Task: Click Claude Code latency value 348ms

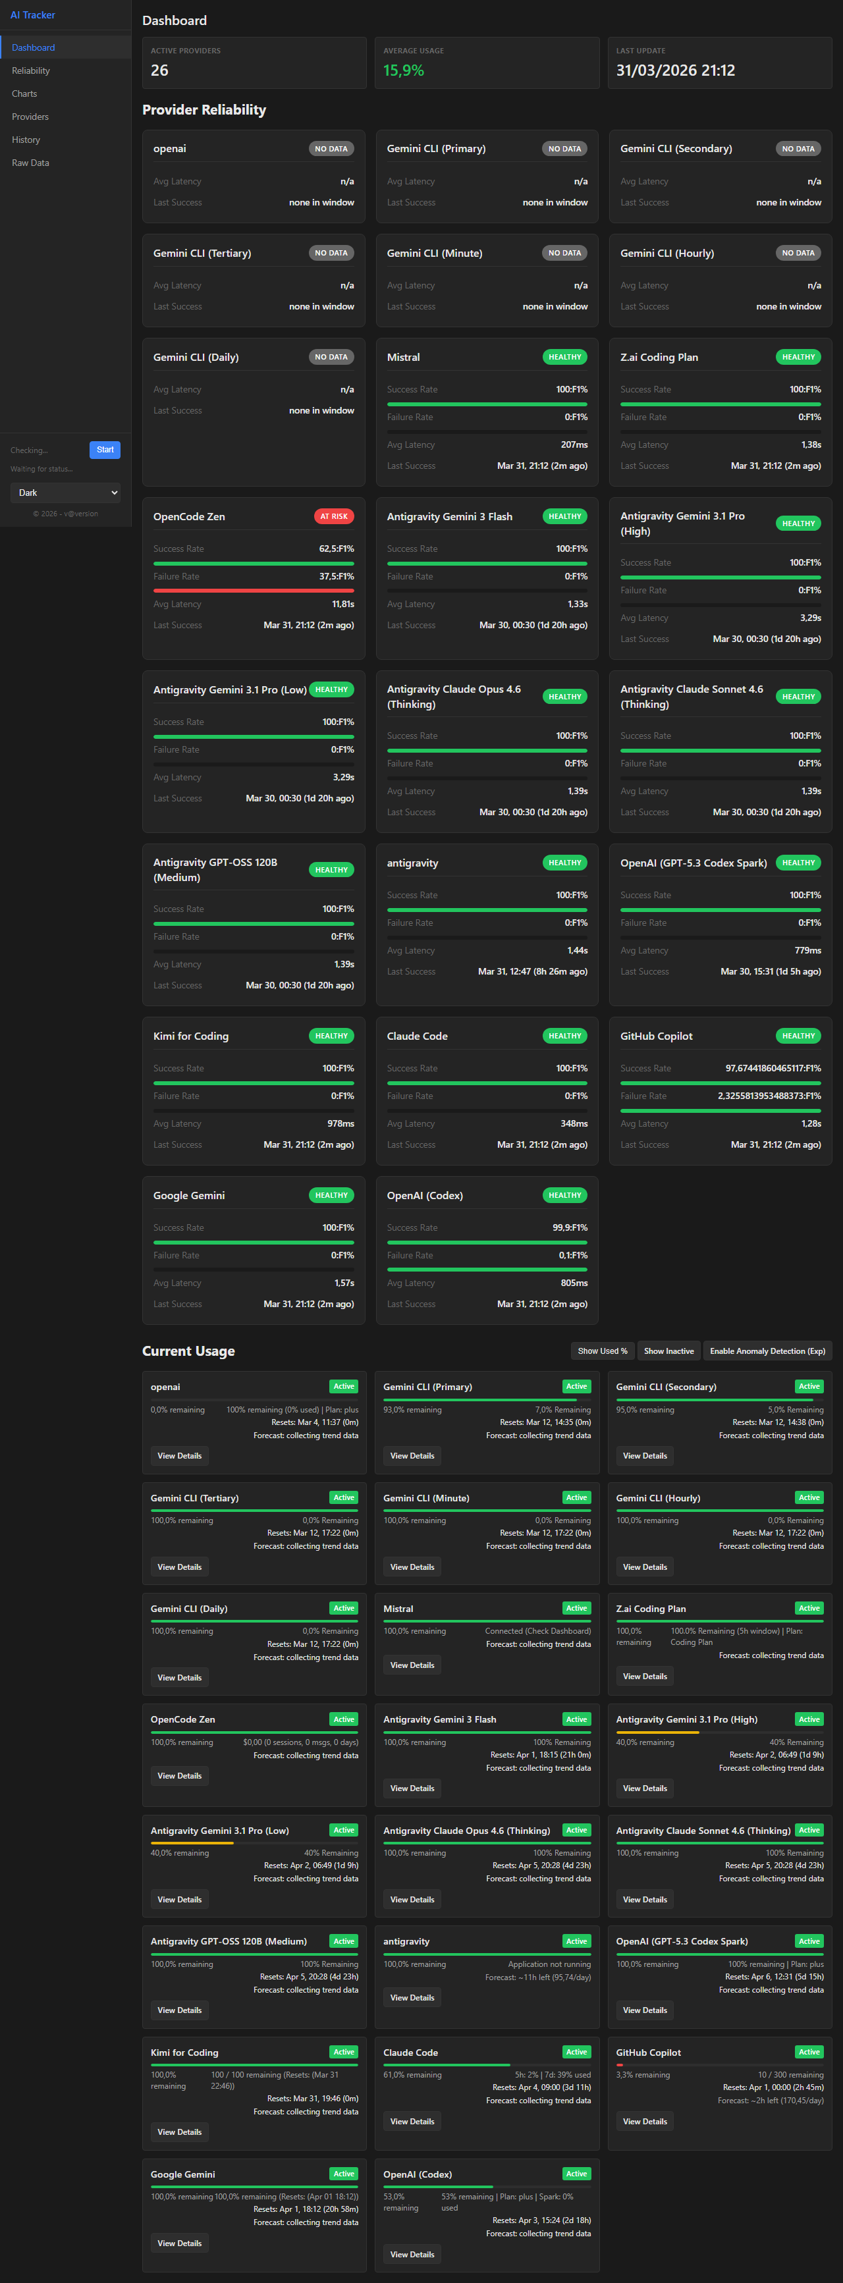Action: 574,1123
